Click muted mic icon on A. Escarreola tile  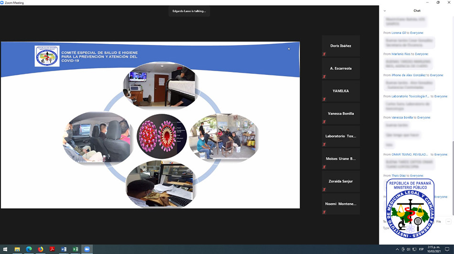[324, 76]
